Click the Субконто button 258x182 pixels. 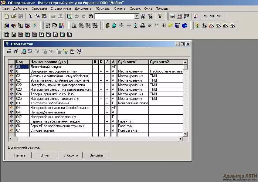coord(71,155)
